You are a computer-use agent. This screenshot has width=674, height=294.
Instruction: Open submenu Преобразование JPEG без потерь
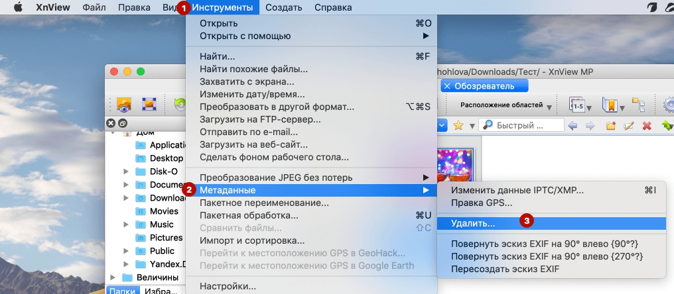(312, 177)
